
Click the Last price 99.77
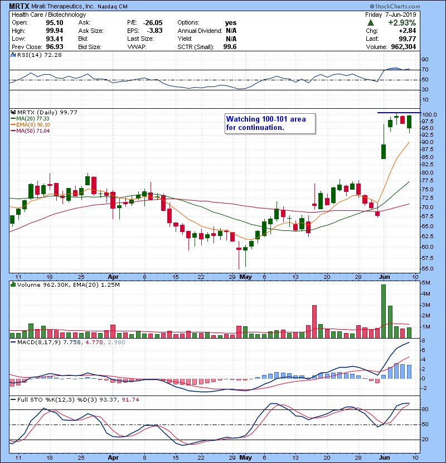coord(408,38)
